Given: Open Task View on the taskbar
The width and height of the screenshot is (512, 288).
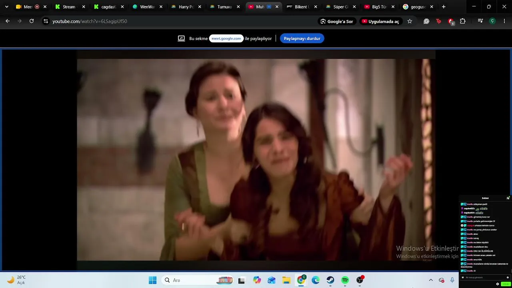Looking at the screenshot, I should tap(241, 280).
